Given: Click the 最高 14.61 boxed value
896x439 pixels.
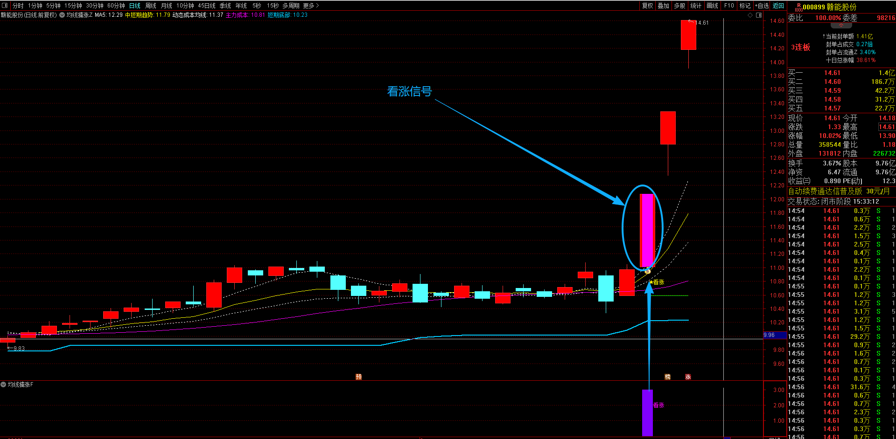Looking at the screenshot, I should 887,127.
